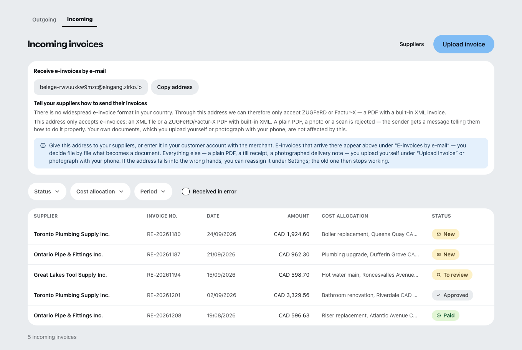
Task: Open the Period filter dropdown
Action: tap(153, 192)
